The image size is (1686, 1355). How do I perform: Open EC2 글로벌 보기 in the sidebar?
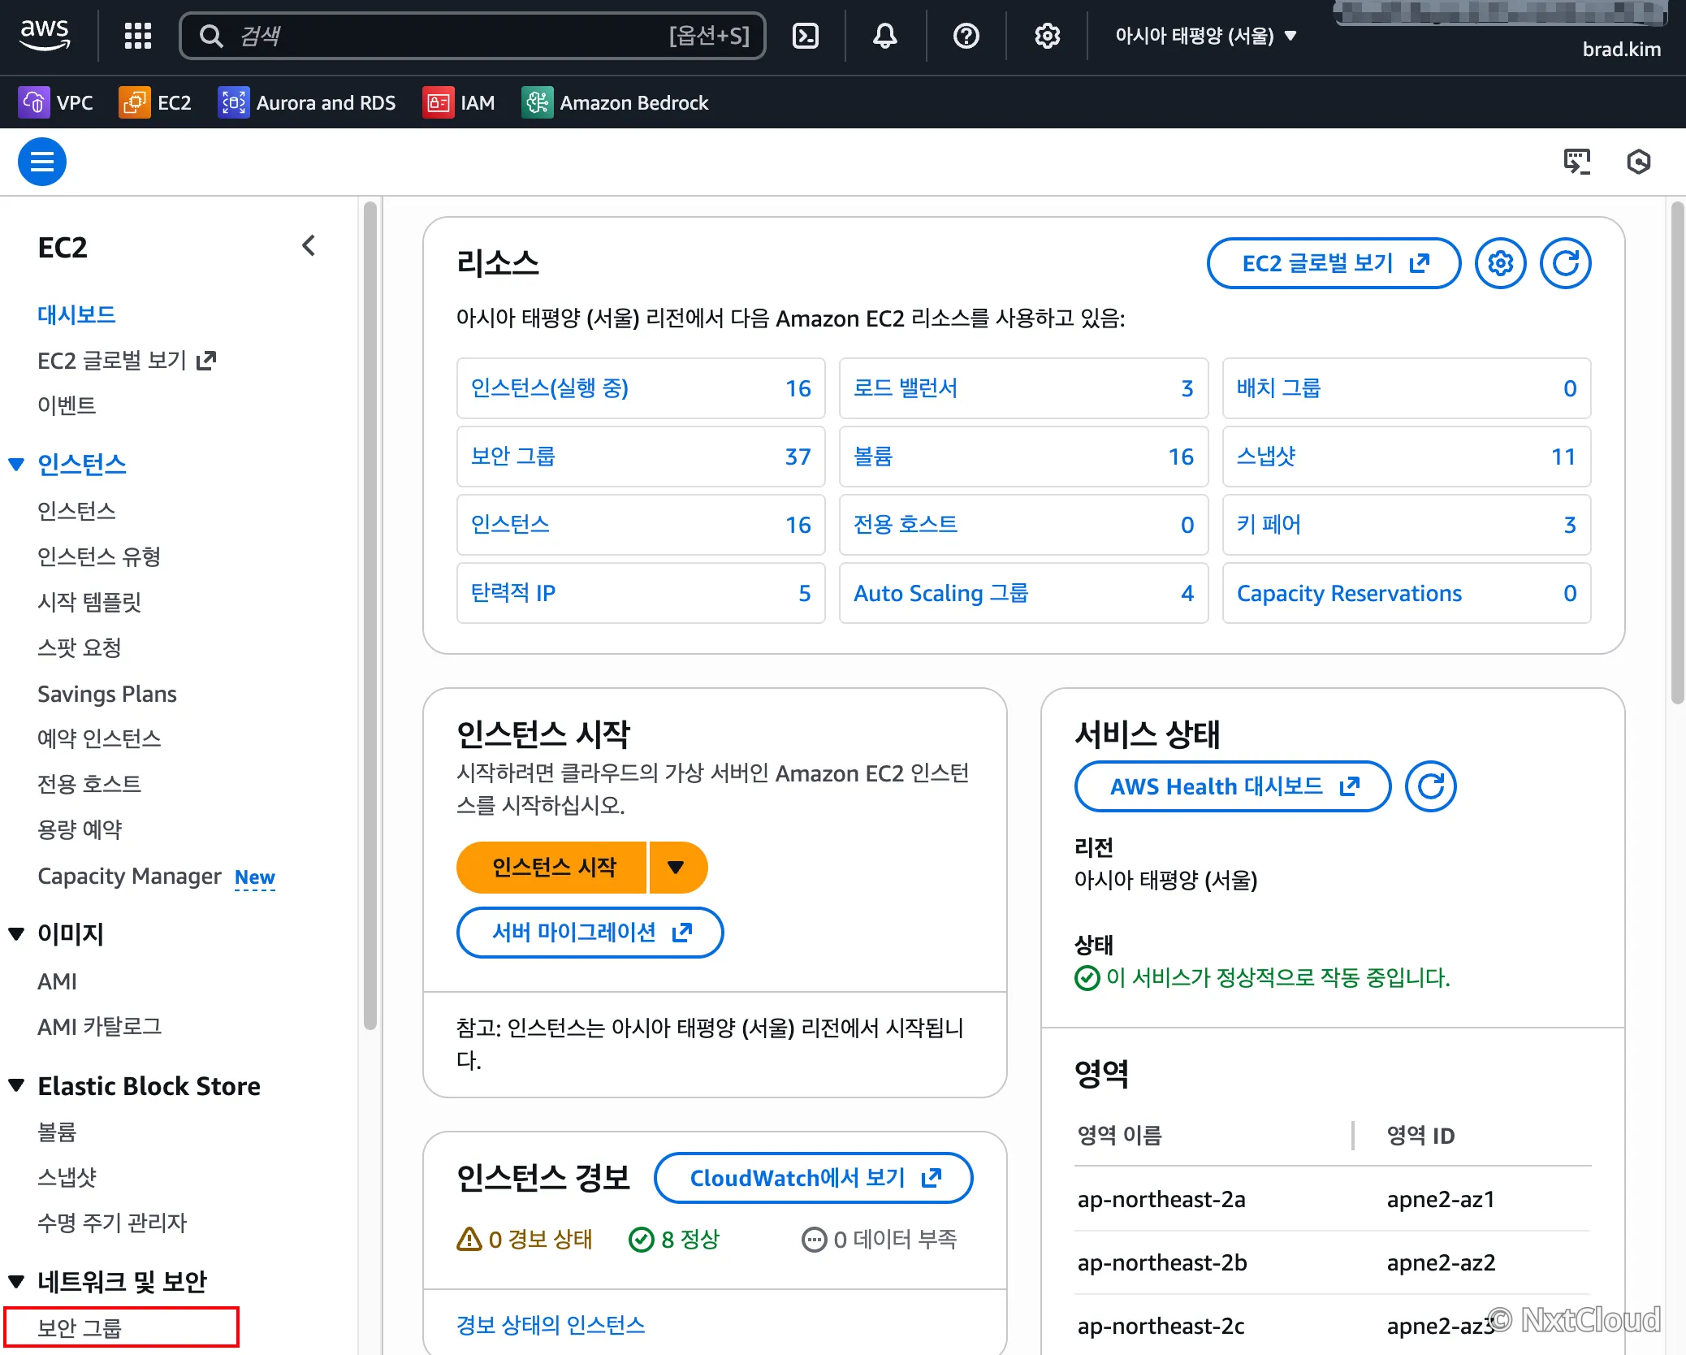(127, 360)
